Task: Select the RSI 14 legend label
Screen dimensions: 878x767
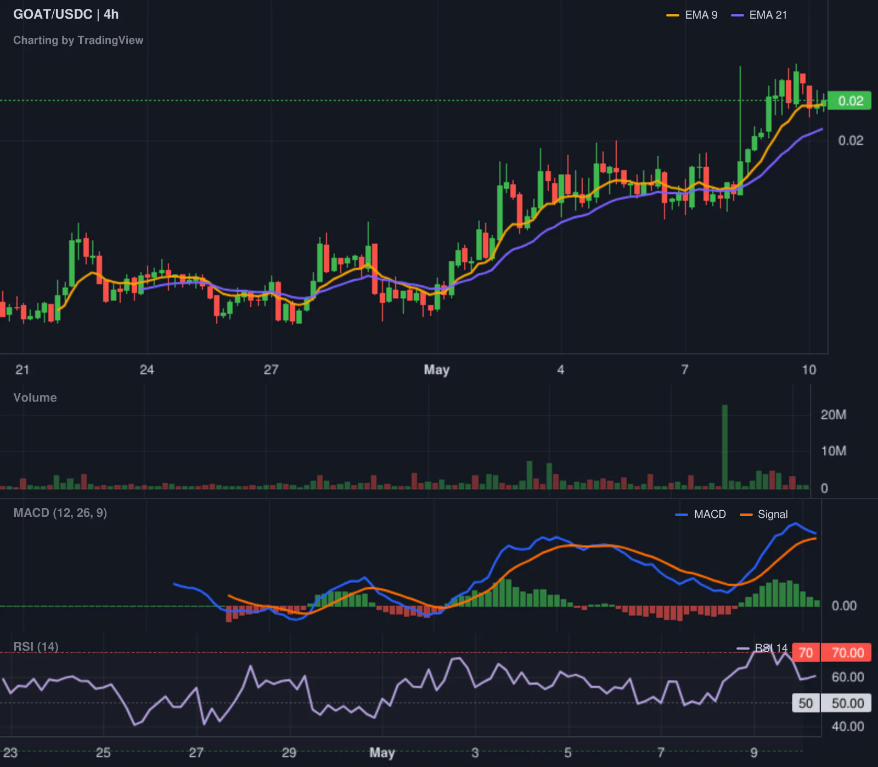Action: [771, 648]
